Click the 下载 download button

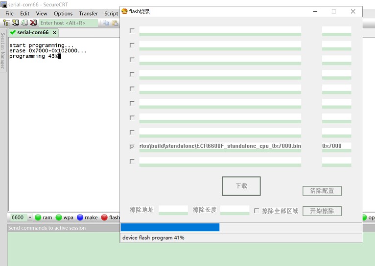pyautogui.click(x=241, y=186)
